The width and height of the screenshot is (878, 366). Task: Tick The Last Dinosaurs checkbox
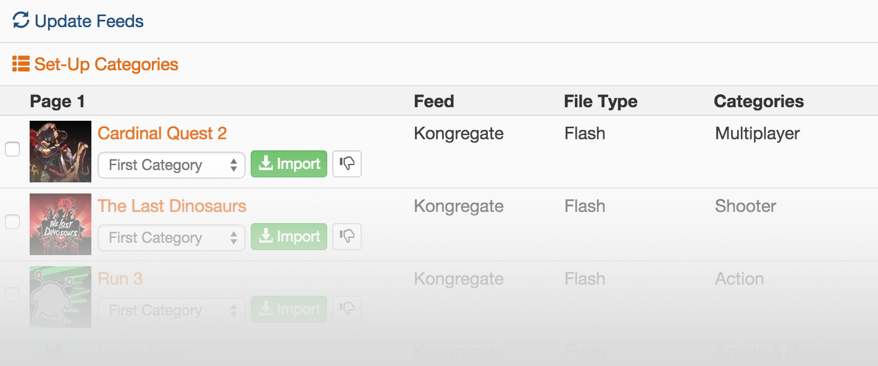pyautogui.click(x=12, y=222)
